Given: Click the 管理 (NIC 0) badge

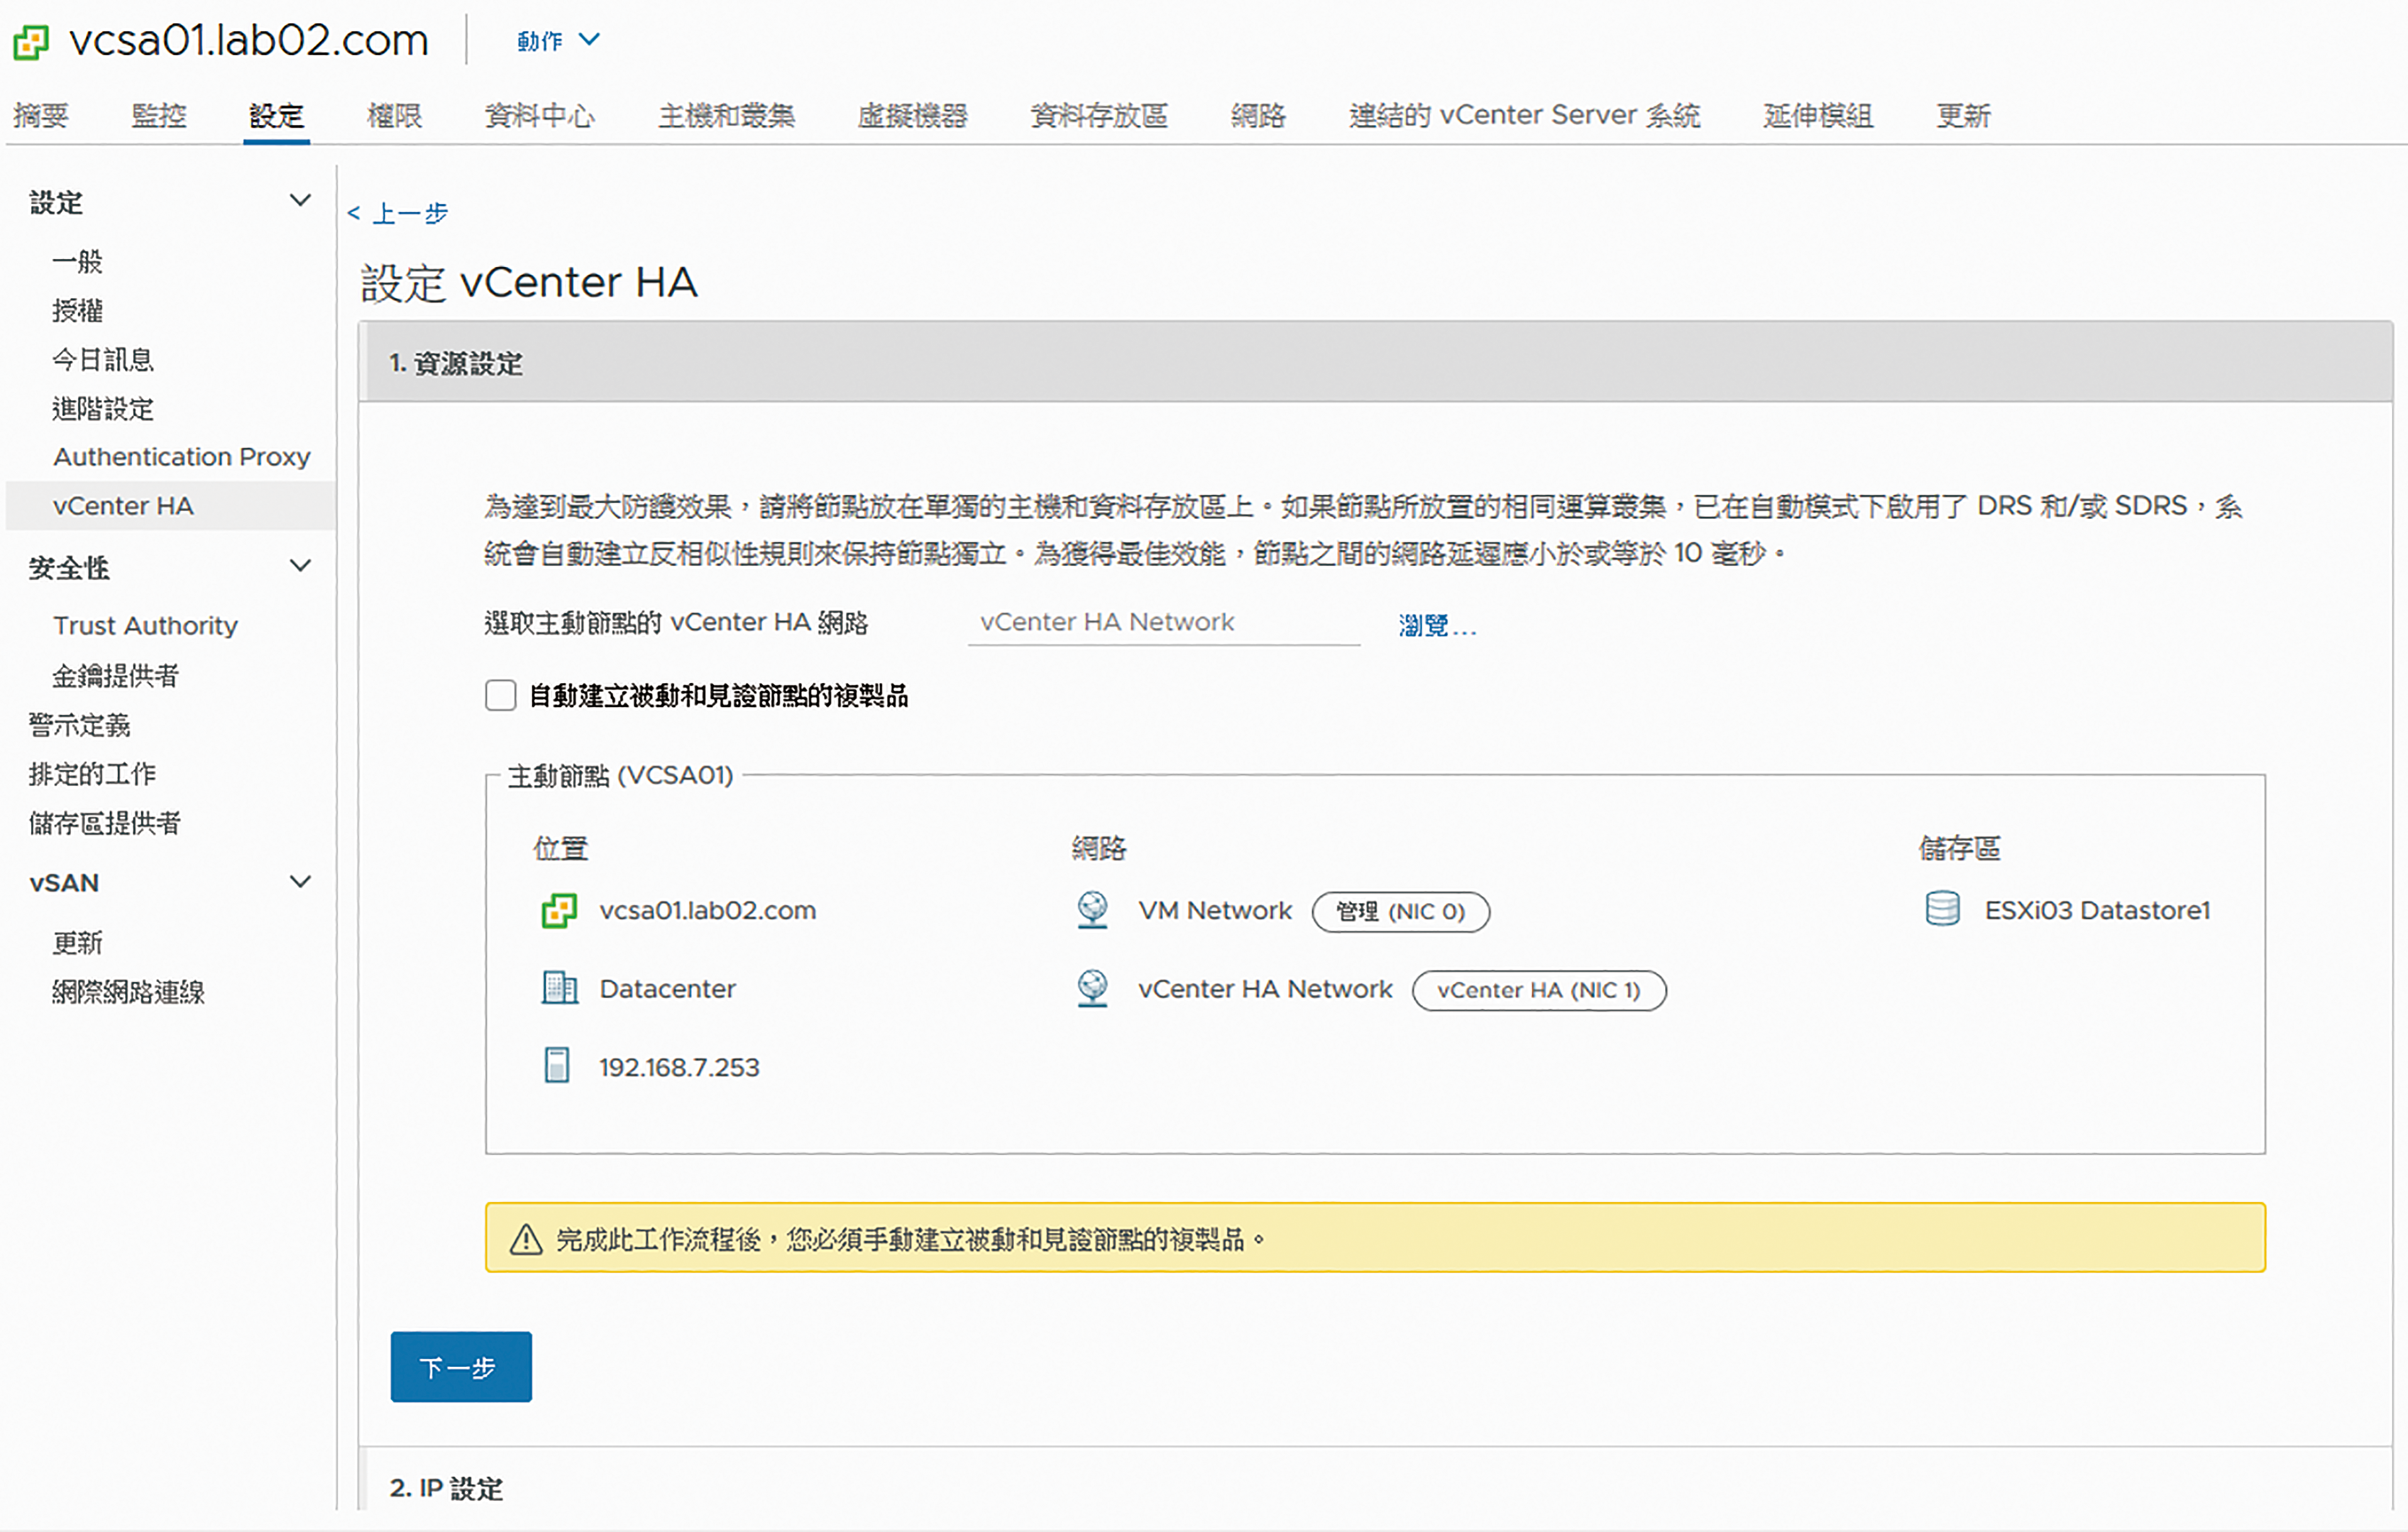Looking at the screenshot, I should point(1400,911).
